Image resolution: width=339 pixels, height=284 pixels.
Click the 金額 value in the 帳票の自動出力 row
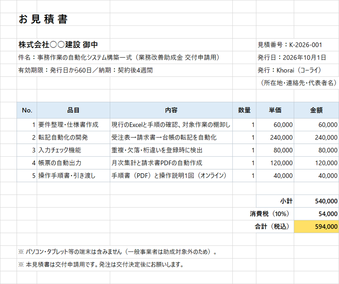tap(317, 163)
